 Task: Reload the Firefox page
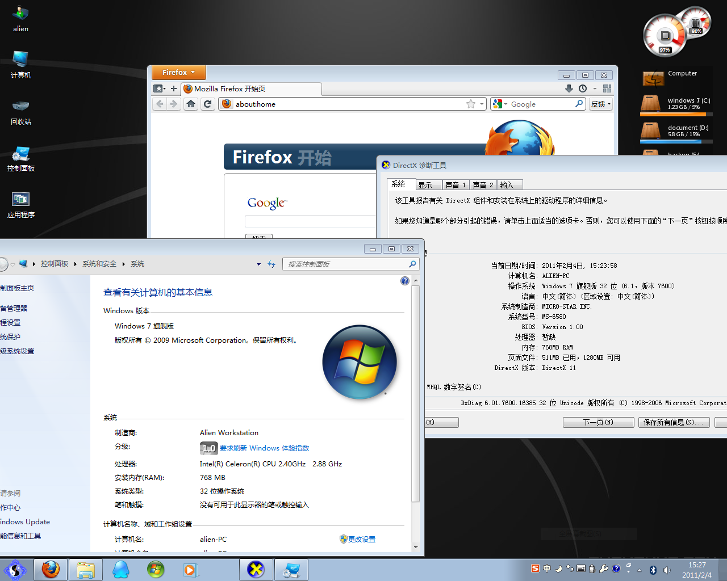(207, 104)
